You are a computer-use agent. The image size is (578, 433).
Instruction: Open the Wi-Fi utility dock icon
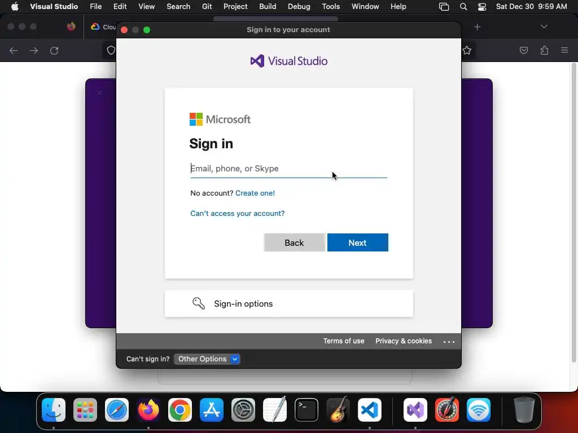tap(479, 410)
